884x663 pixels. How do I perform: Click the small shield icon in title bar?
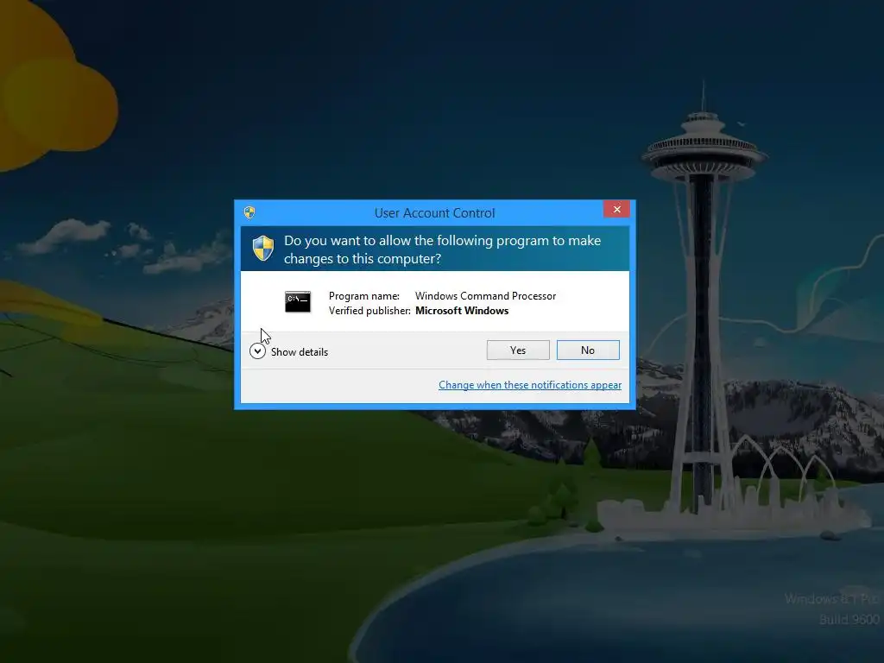tap(249, 212)
